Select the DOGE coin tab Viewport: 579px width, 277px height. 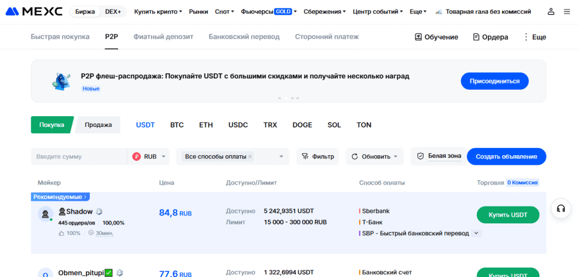(x=303, y=125)
